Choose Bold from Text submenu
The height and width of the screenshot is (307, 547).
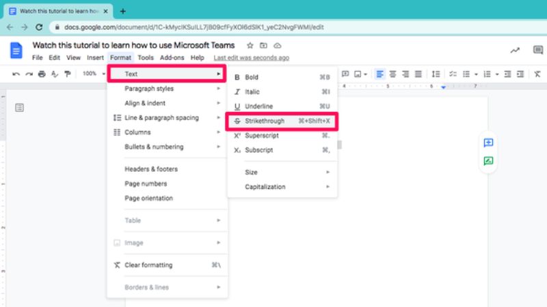[x=282, y=77]
